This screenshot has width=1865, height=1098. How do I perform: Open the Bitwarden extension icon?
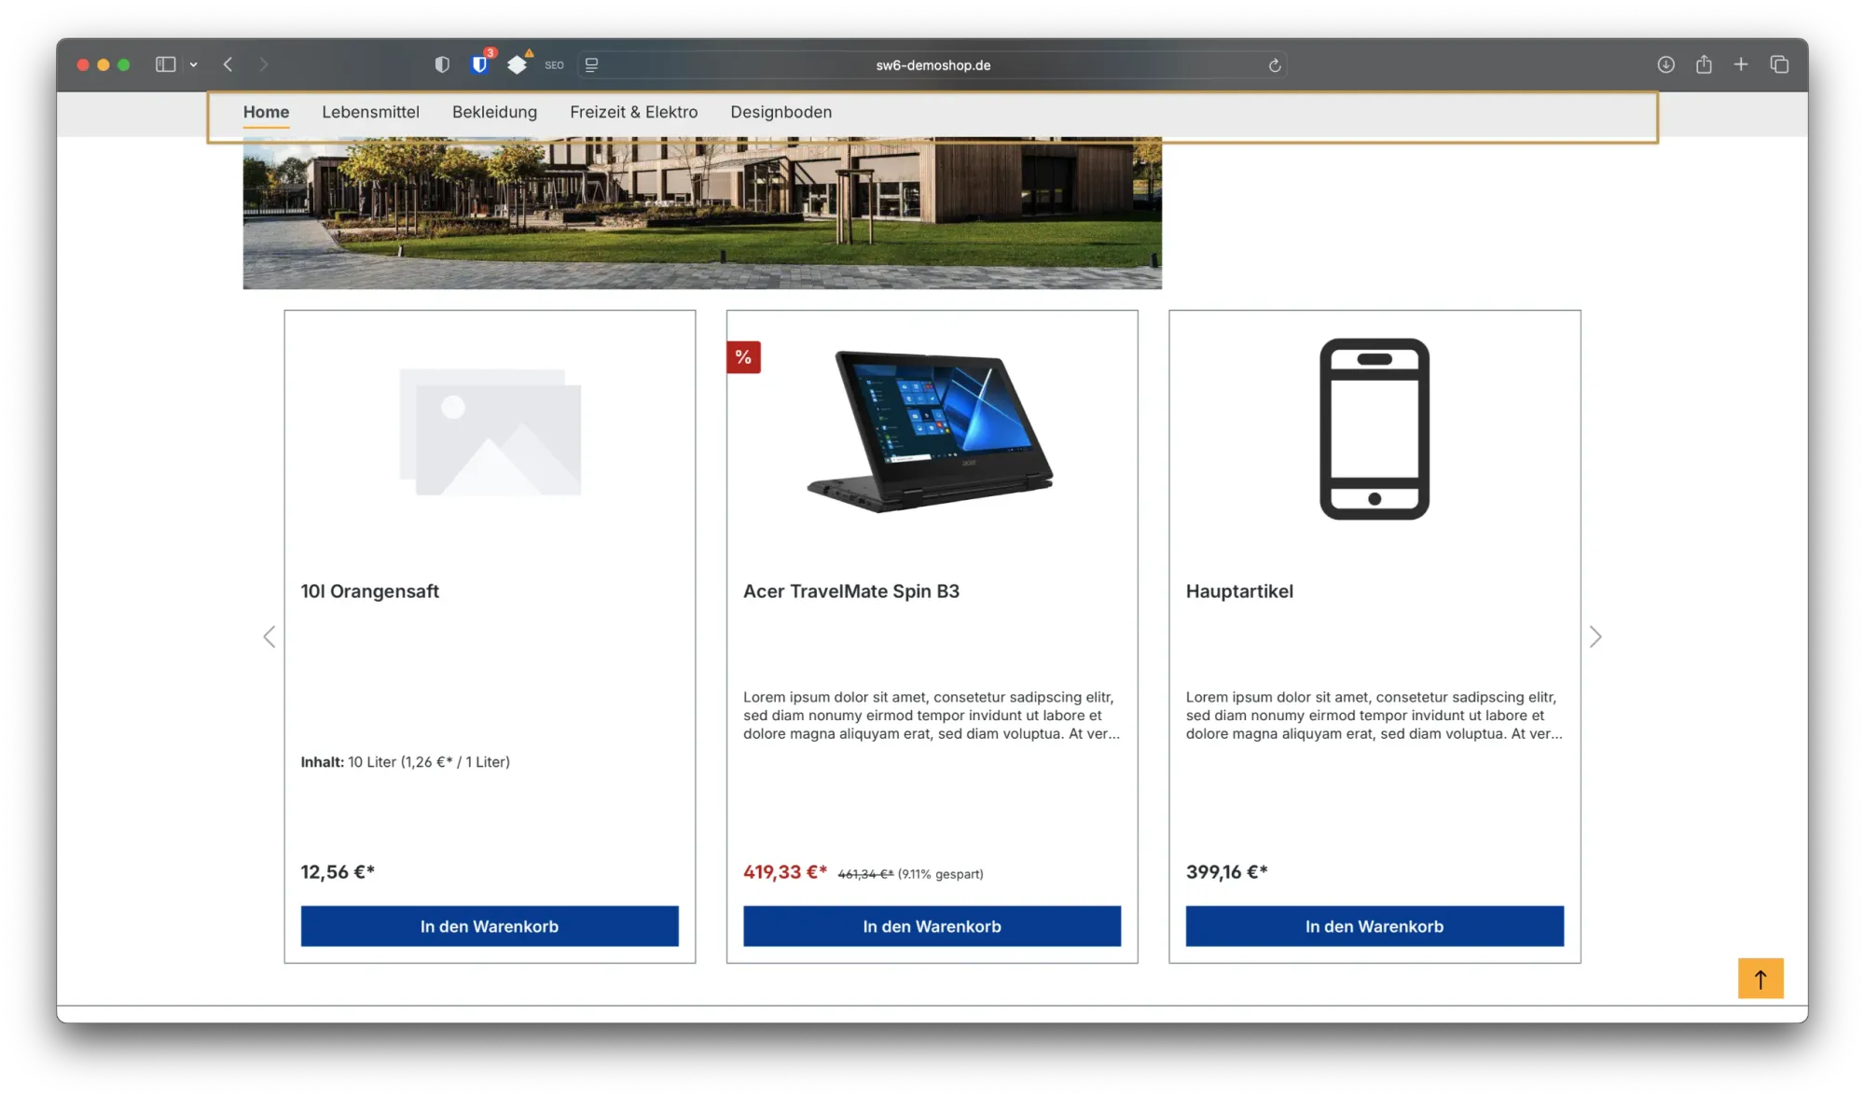[x=480, y=64]
